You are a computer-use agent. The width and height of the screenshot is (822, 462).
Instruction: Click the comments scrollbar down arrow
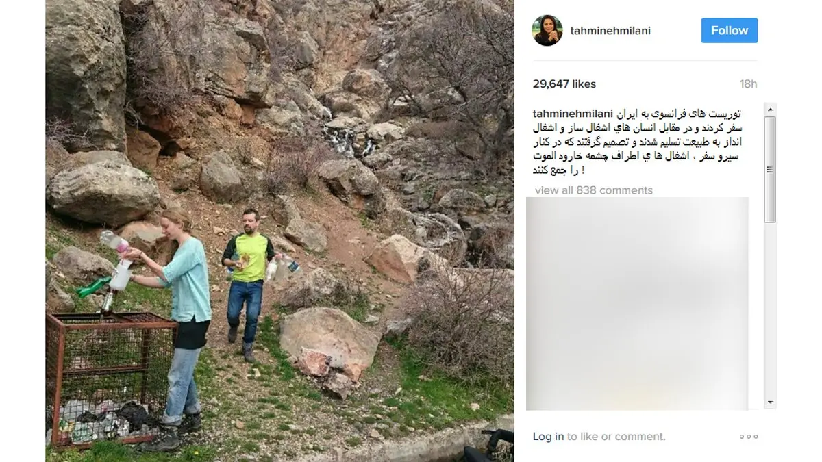pyautogui.click(x=770, y=402)
